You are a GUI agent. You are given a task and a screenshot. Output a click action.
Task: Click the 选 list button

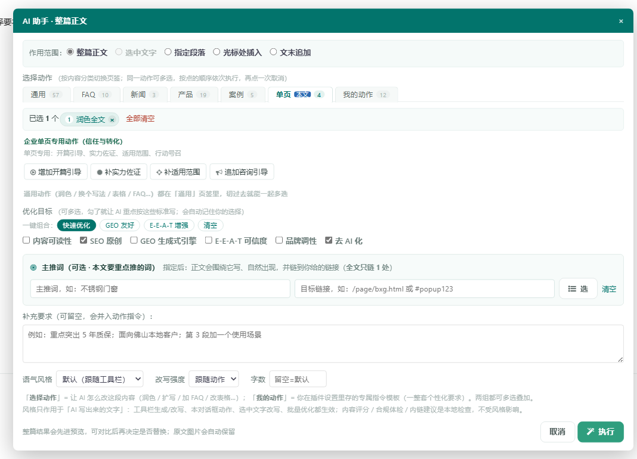coord(578,289)
